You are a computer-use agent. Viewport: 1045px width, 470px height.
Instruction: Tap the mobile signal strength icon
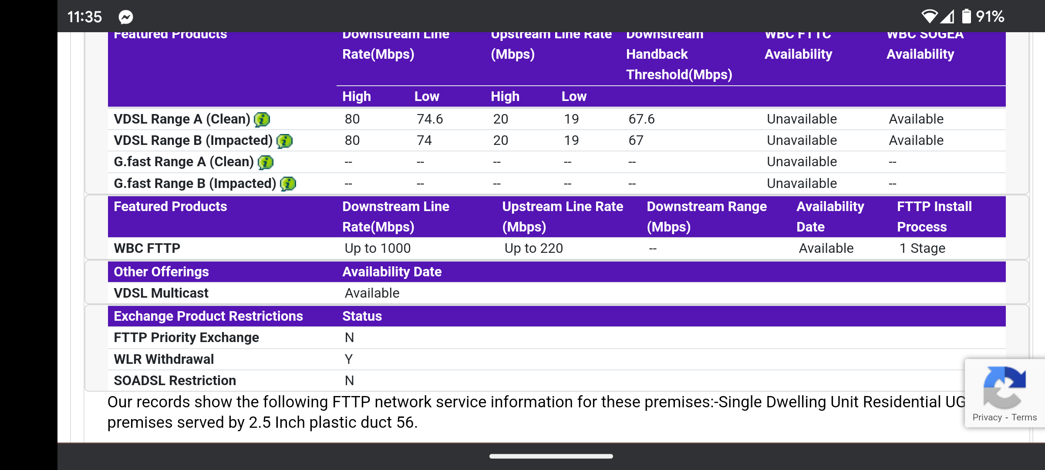pyautogui.click(x=947, y=17)
